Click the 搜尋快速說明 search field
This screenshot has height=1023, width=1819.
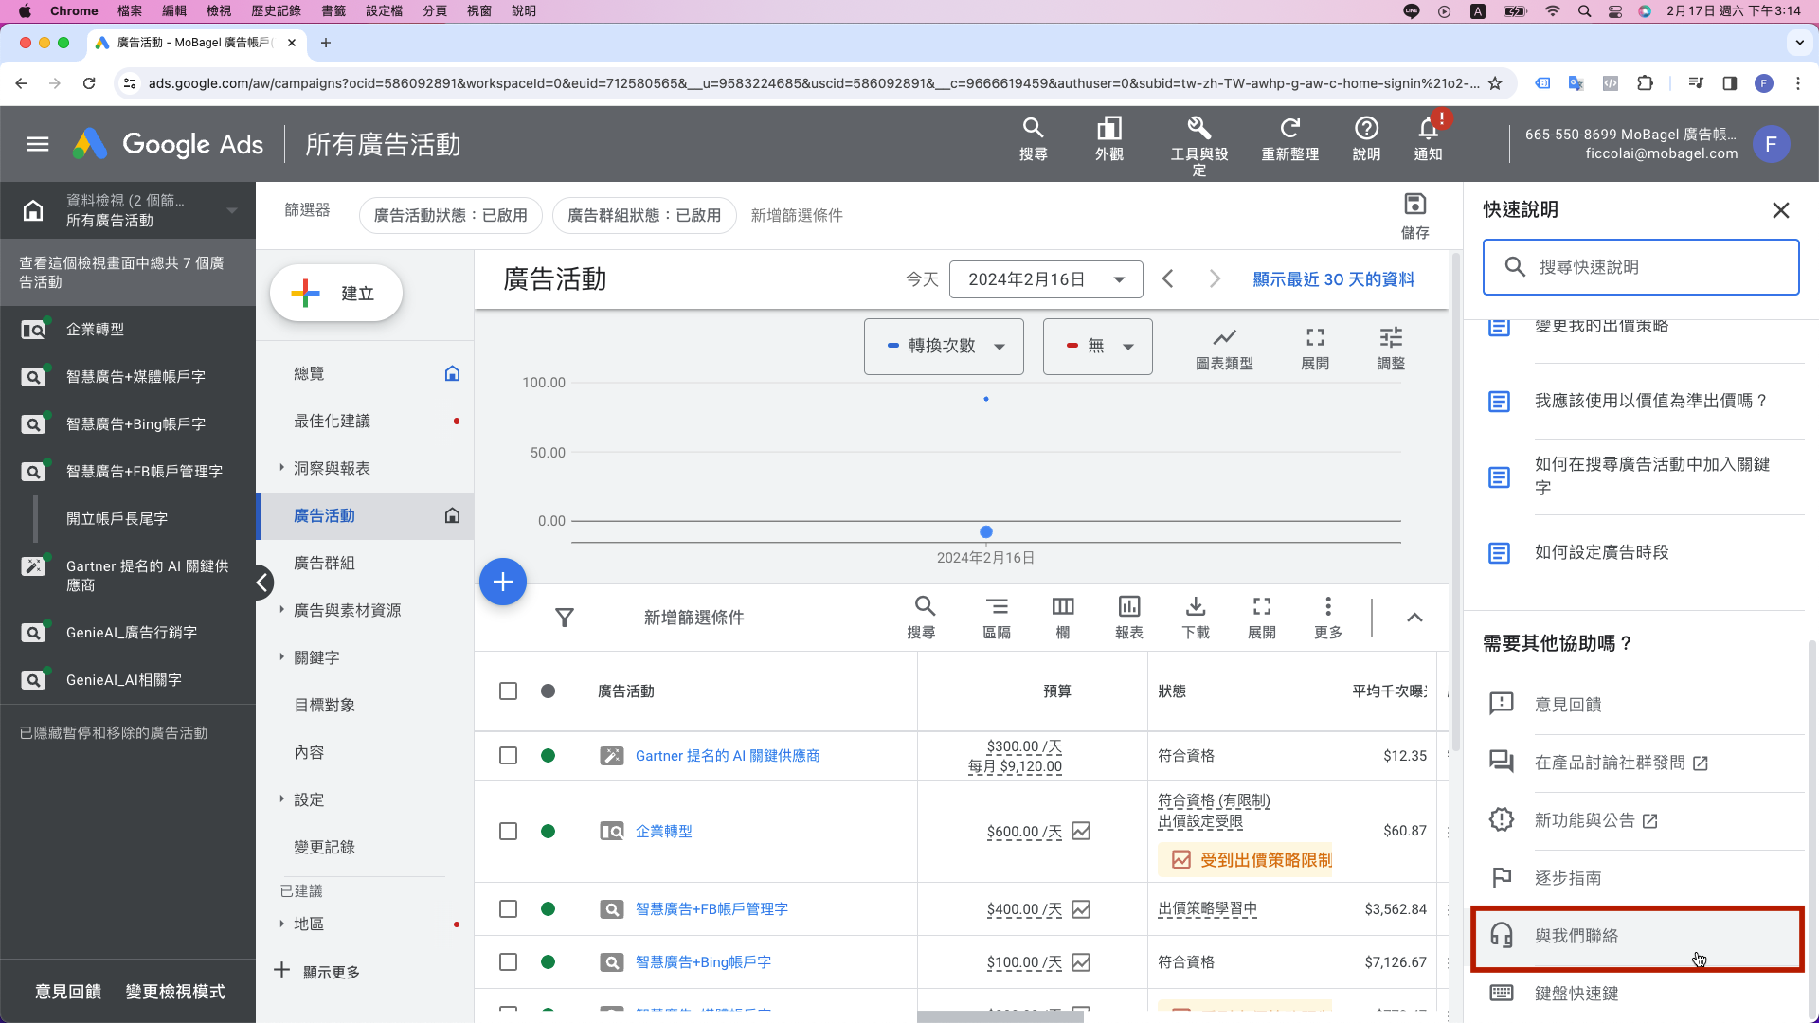click(1641, 267)
